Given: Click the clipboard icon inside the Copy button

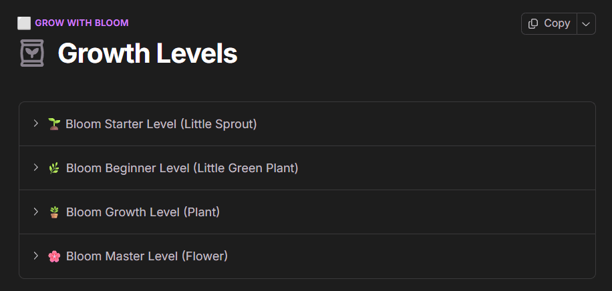Looking at the screenshot, I should pyautogui.click(x=533, y=23).
